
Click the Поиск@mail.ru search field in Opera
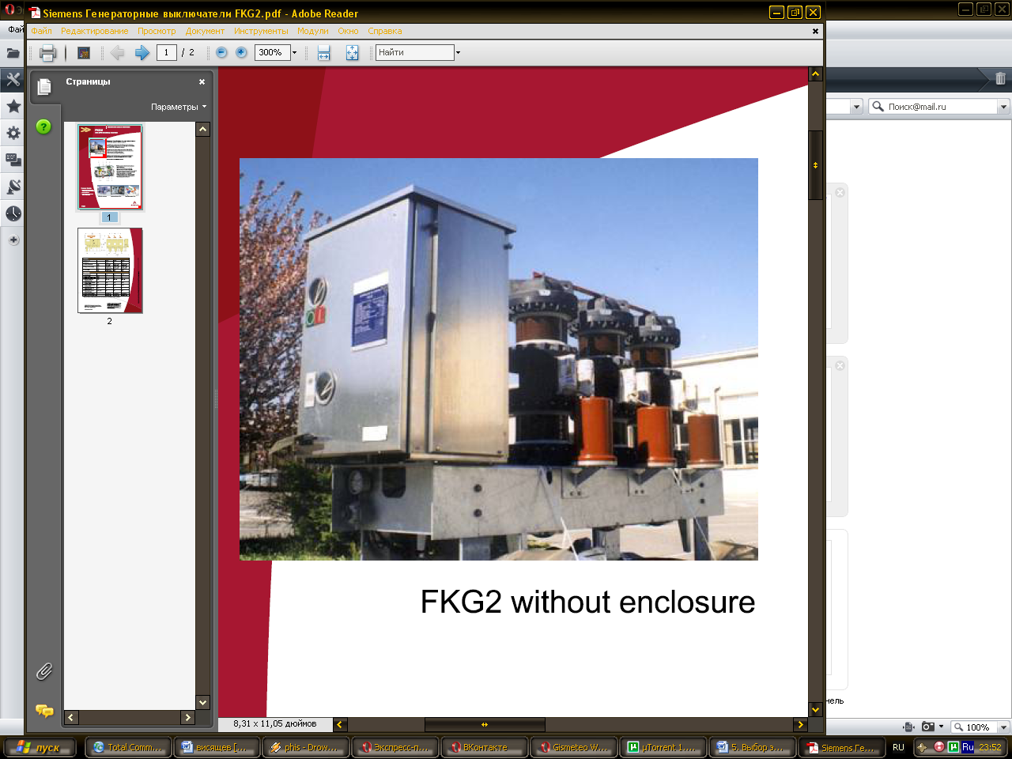(x=941, y=107)
